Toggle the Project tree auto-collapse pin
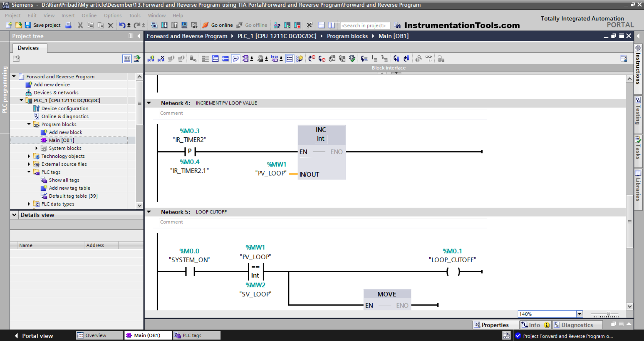The width and height of the screenshot is (644, 341). pos(131,36)
